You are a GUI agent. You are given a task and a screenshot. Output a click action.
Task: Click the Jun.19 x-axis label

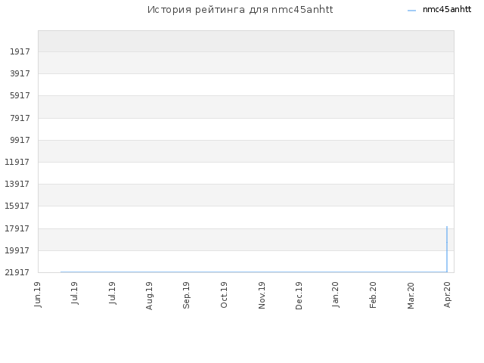coord(38,294)
